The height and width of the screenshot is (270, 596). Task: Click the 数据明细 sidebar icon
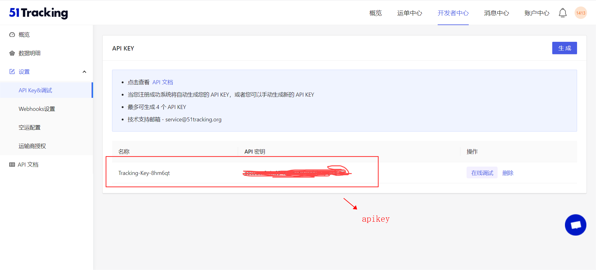tap(12, 53)
